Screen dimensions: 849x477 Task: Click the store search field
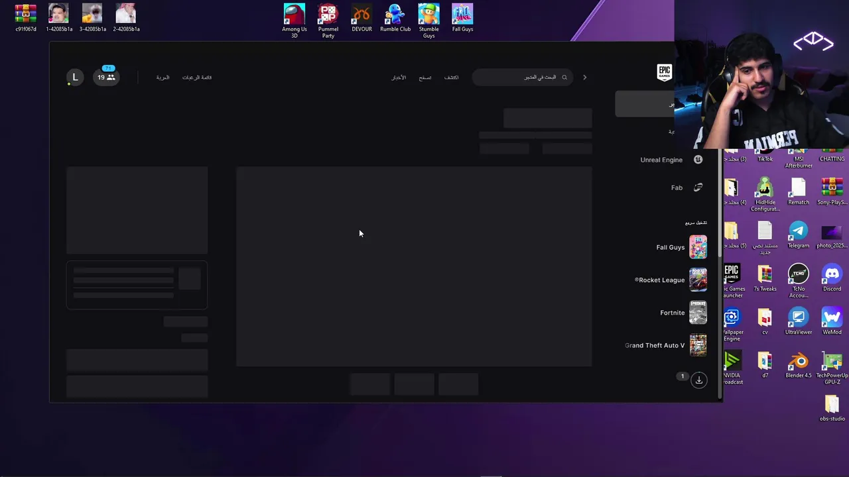pos(522,78)
